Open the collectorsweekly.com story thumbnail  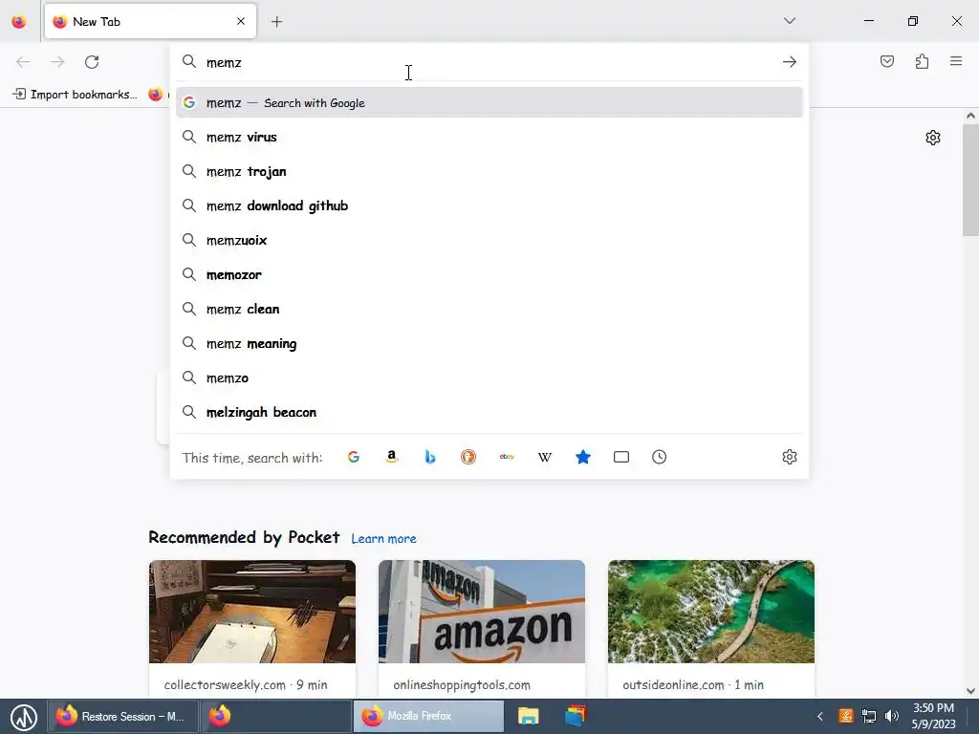252,612
